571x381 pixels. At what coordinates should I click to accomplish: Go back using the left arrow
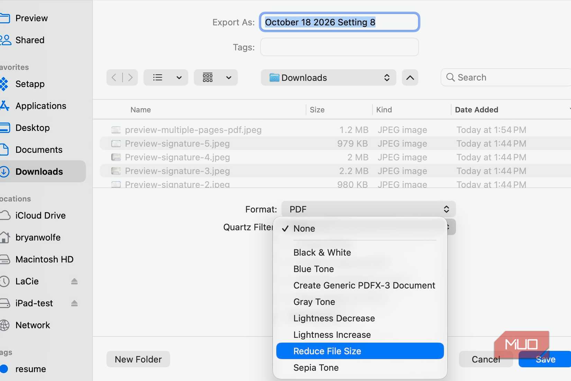[x=114, y=77]
